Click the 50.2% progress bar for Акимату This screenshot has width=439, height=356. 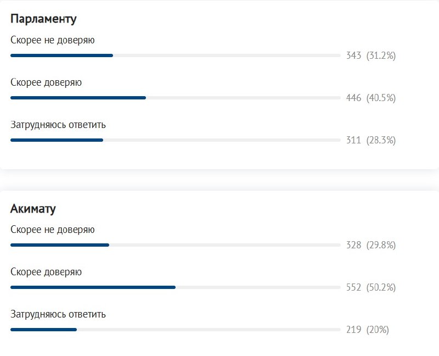pyautogui.click(x=176, y=287)
